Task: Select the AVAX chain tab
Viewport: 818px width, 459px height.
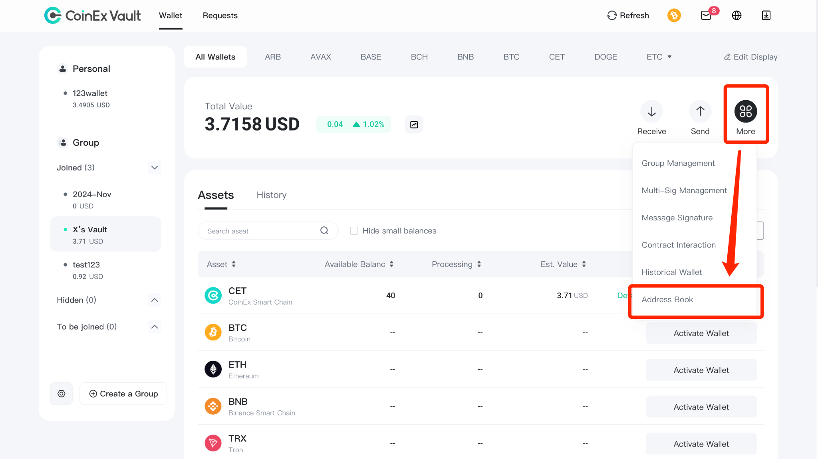Action: (x=321, y=57)
